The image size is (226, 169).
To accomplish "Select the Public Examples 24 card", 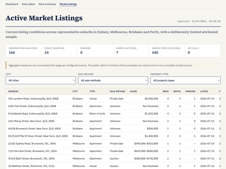I will 59,51.
